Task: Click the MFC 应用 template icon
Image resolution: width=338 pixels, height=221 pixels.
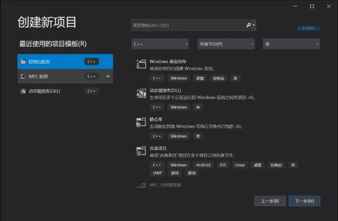Action: click(x=23, y=76)
